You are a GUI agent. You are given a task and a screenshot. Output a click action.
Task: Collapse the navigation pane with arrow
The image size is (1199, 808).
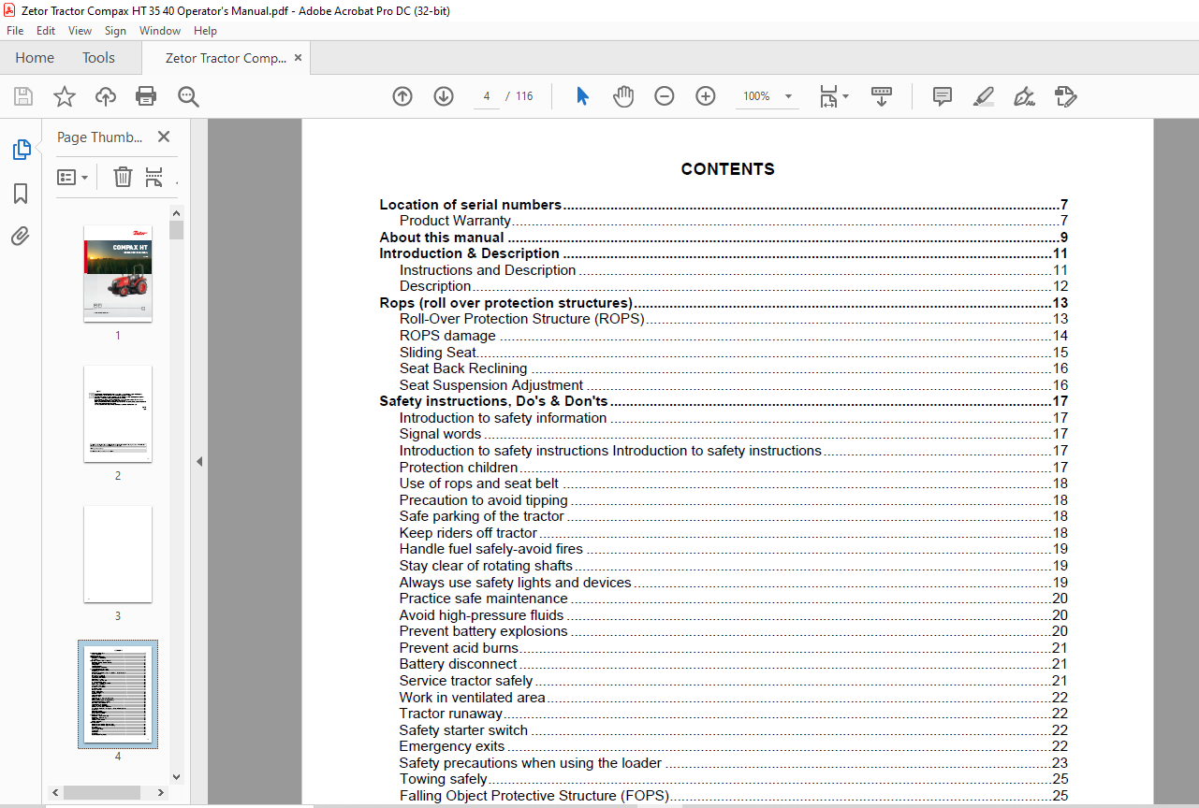[198, 462]
